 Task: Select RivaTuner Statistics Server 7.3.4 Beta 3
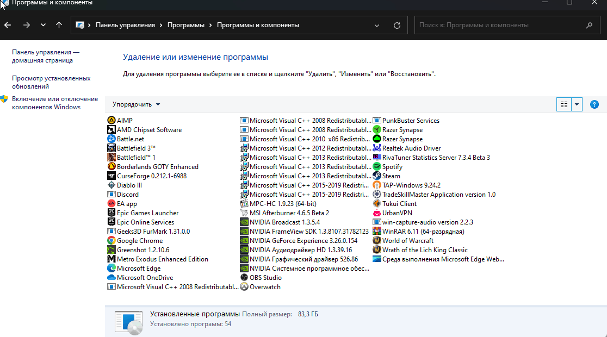[431, 158]
